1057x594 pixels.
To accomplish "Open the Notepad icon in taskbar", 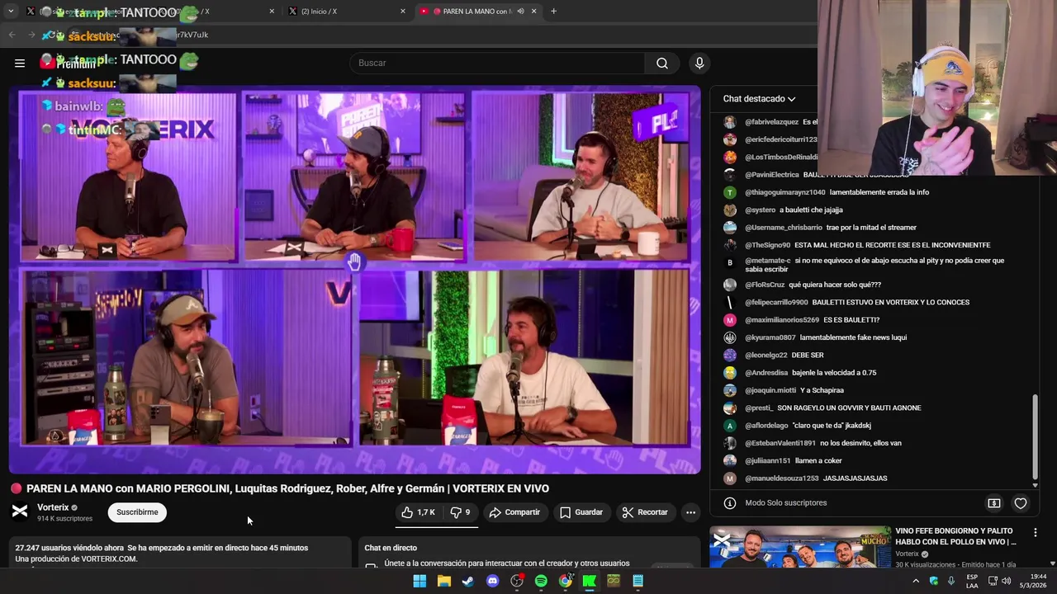I will [x=638, y=581].
